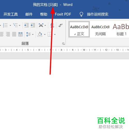Click the horizontal ruler at mark 10
The height and width of the screenshot is (132, 129).
coord(84,50)
